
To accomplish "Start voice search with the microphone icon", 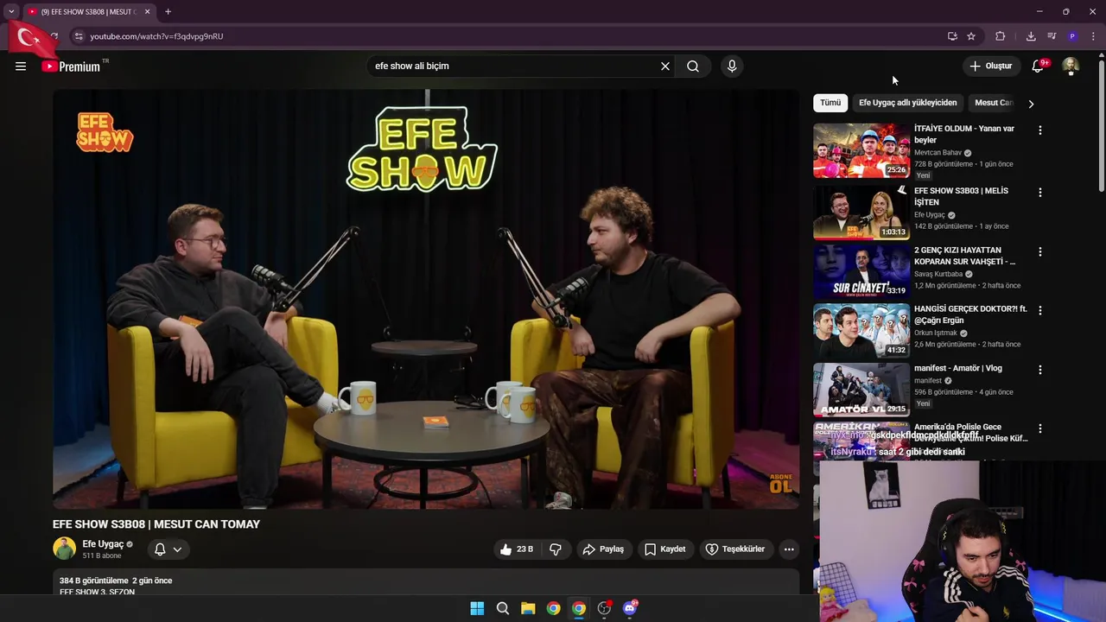I will pyautogui.click(x=732, y=66).
